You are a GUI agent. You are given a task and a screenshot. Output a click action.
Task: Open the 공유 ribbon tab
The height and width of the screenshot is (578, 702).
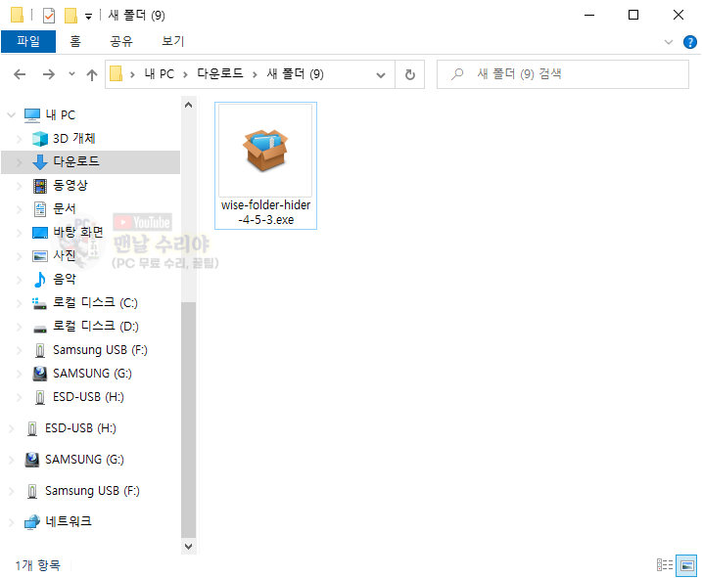coord(121,41)
